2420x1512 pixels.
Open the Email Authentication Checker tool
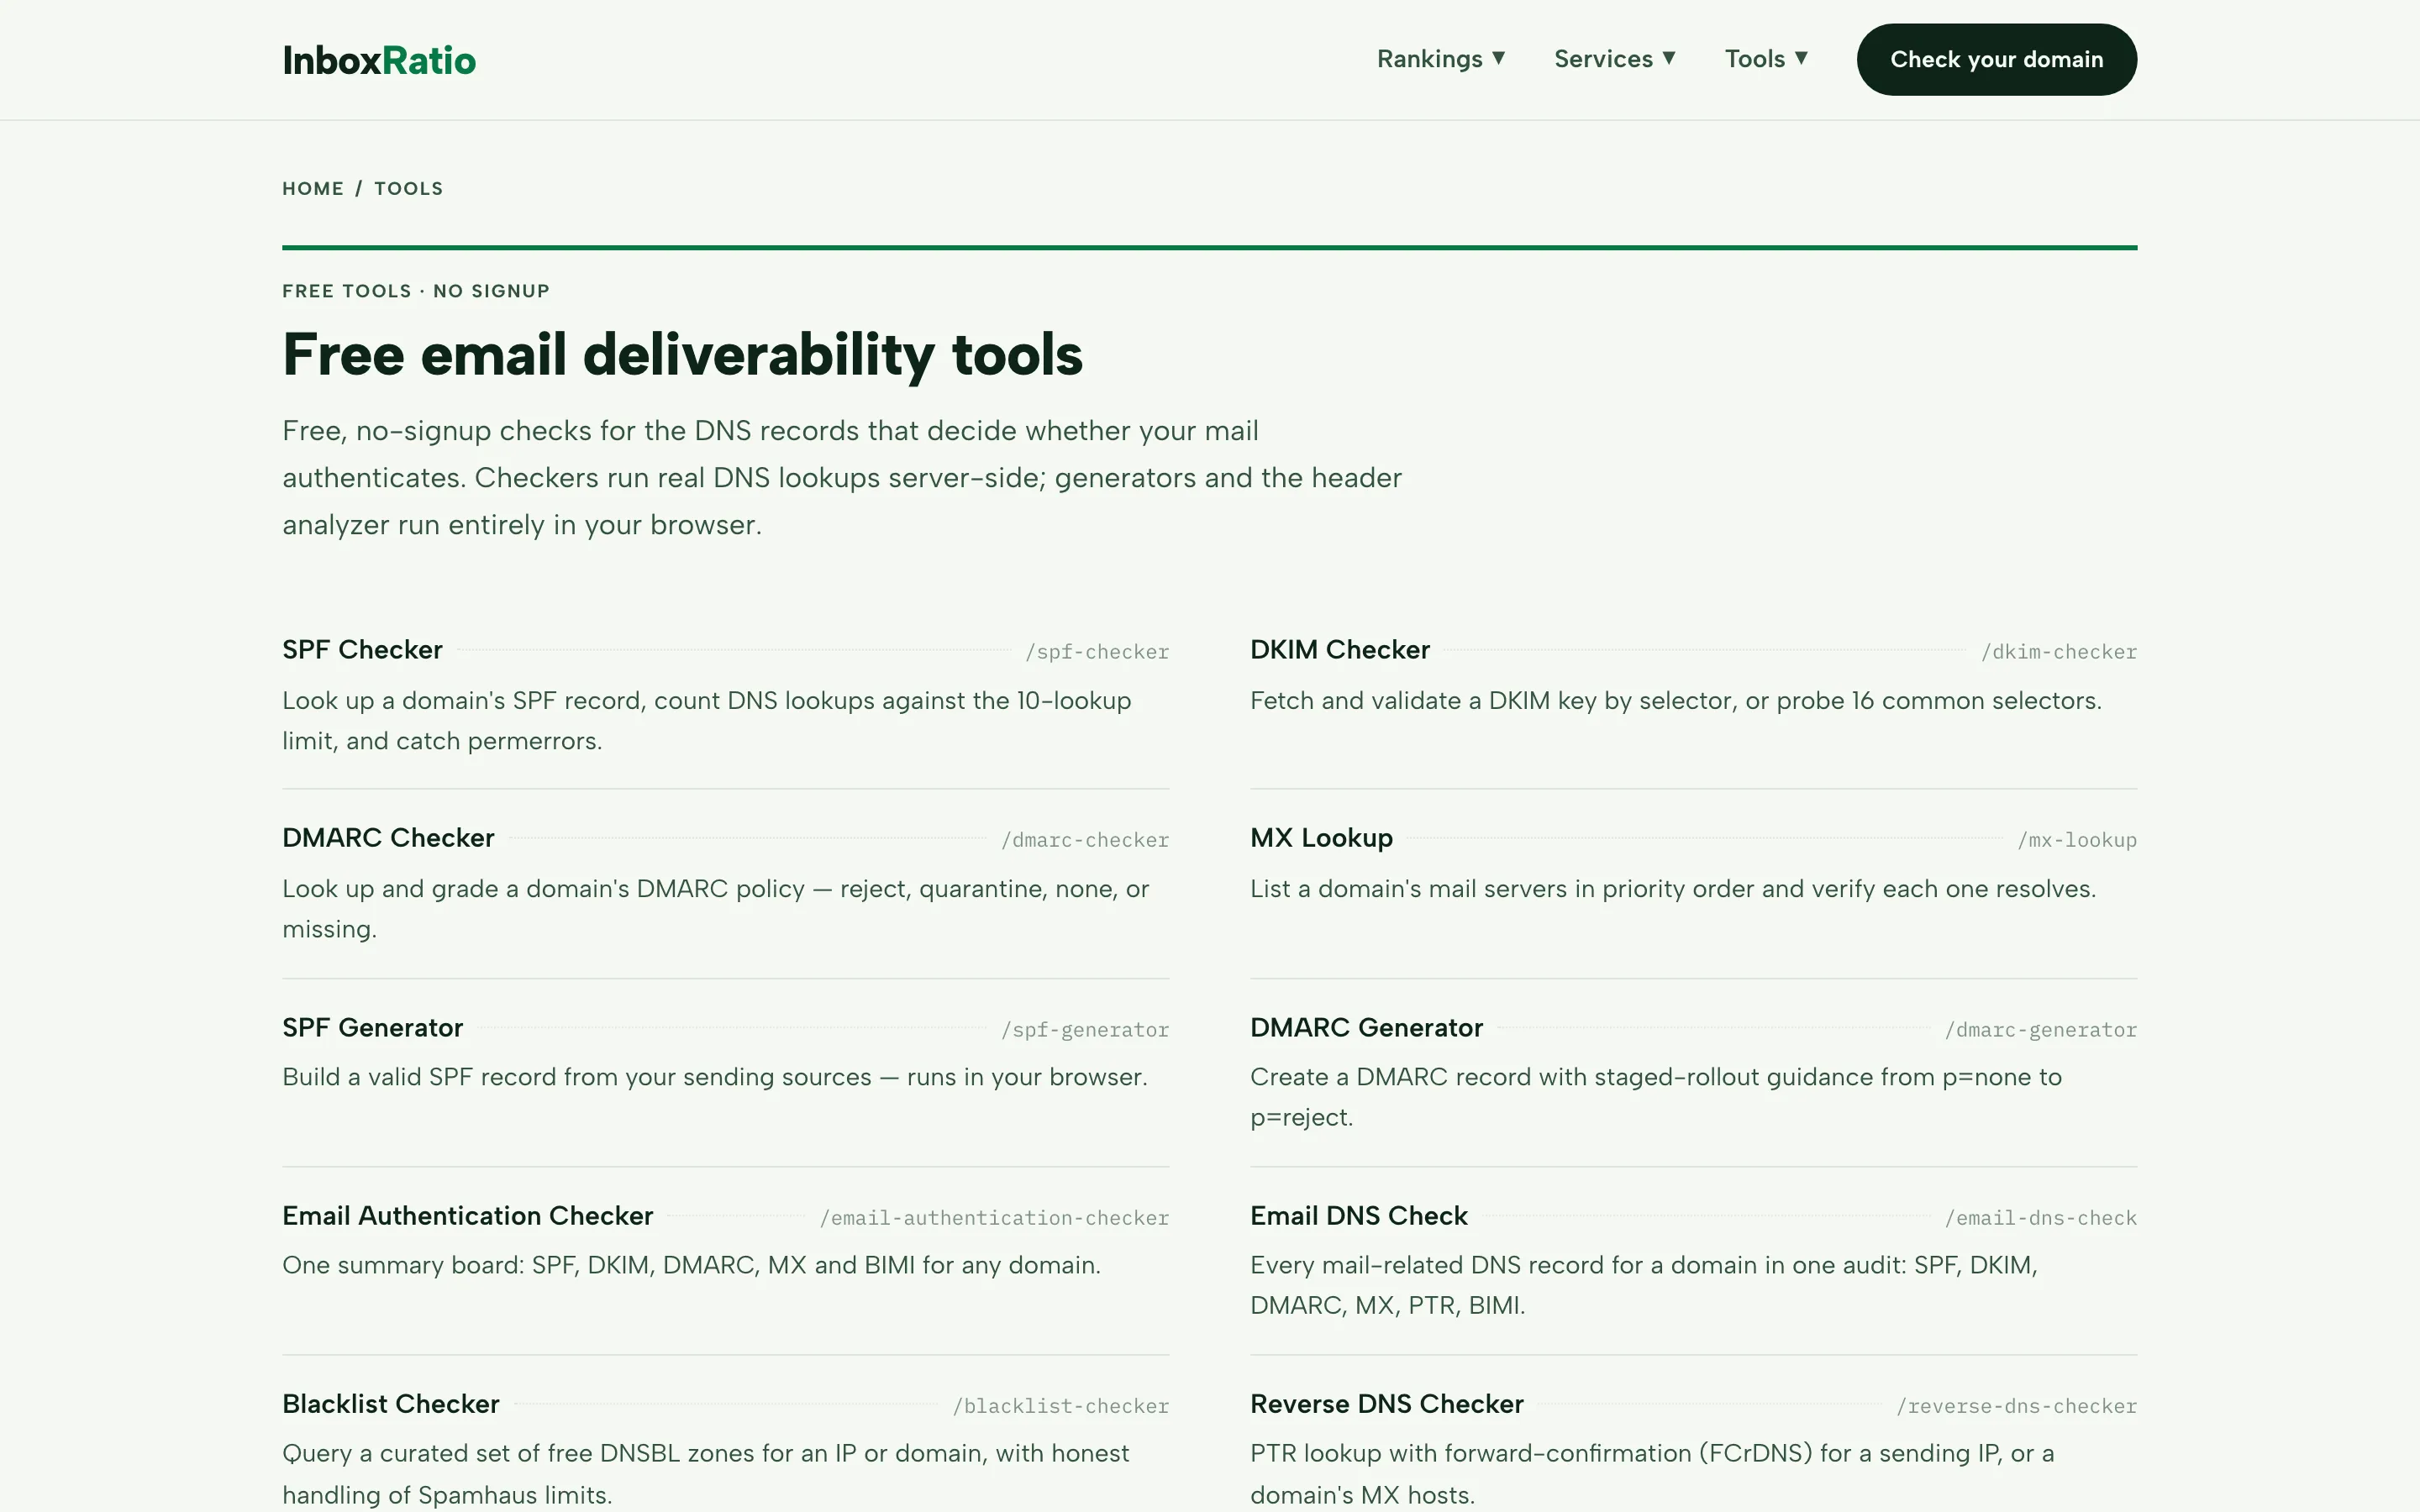467,1216
